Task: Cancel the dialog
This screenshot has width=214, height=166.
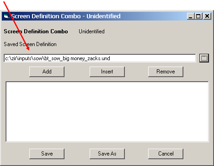Action: tap(166, 154)
